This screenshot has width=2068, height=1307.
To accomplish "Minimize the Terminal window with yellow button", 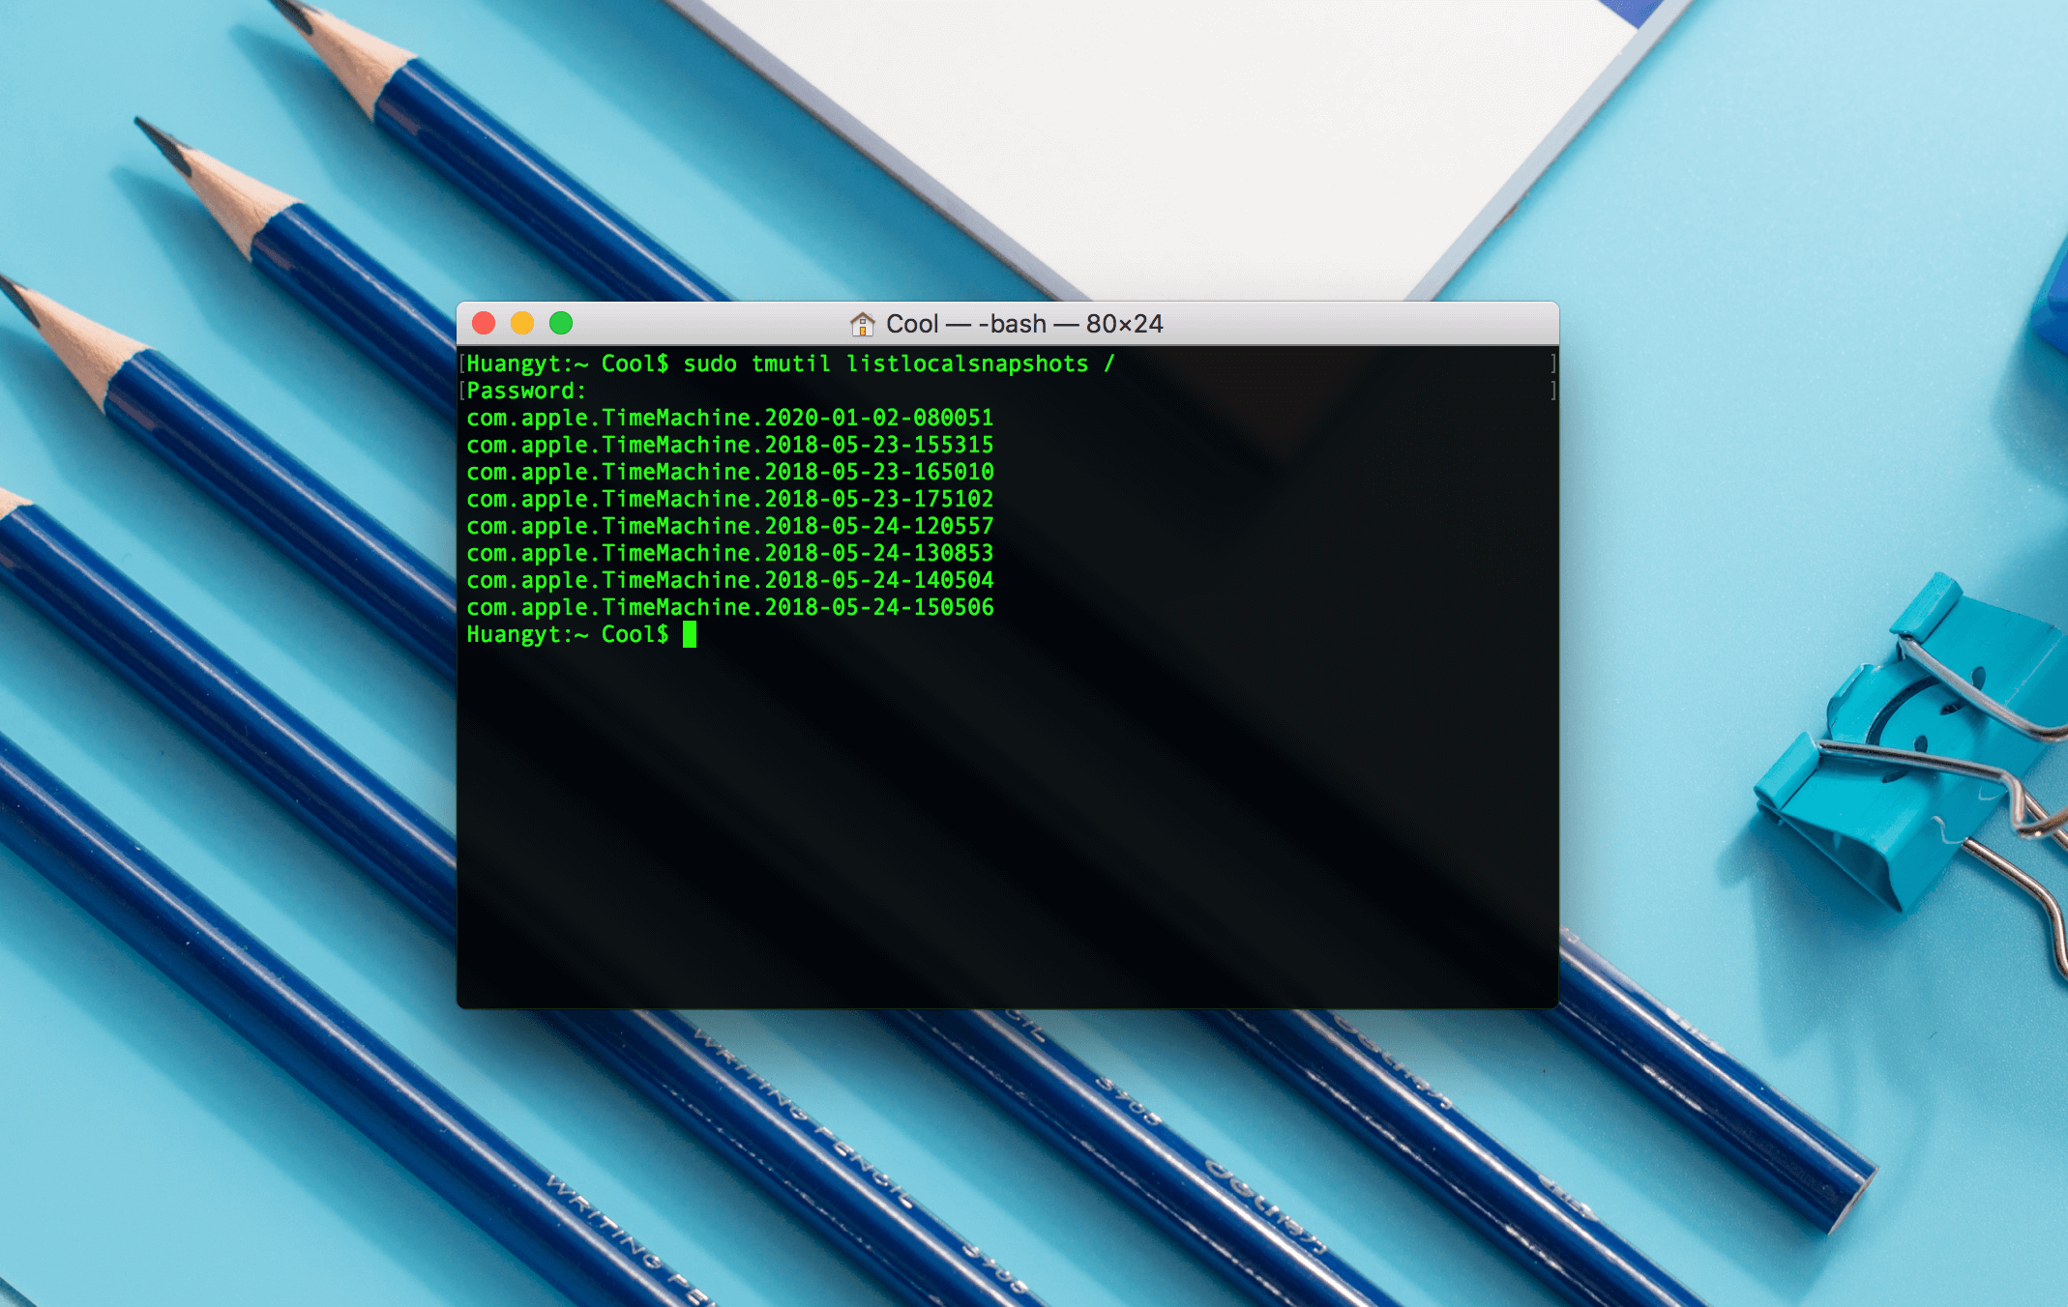I will (522, 323).
